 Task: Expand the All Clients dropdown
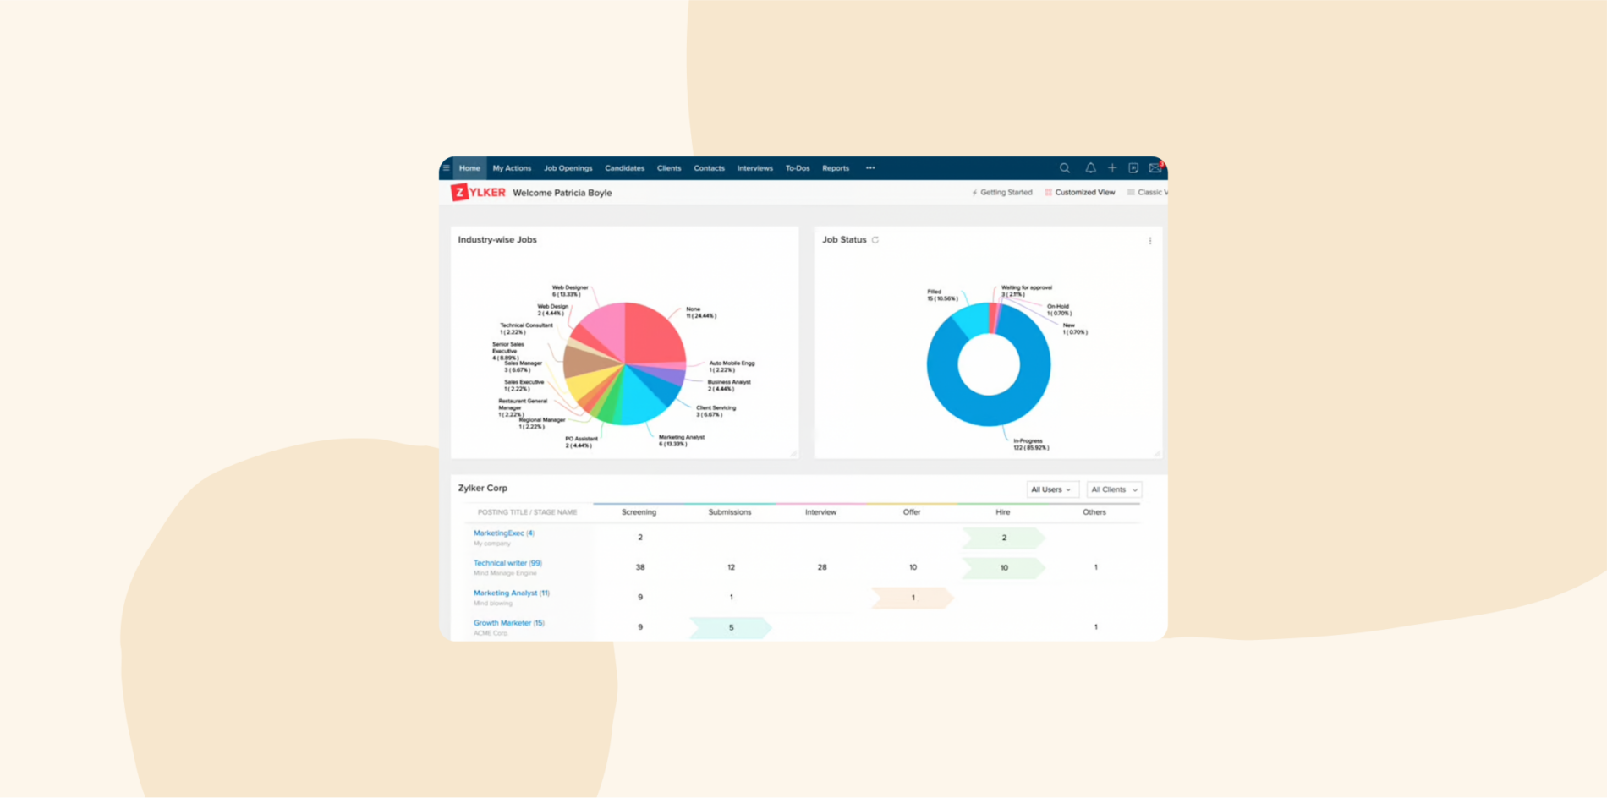pyautogui.click(x=1114, y=489)
